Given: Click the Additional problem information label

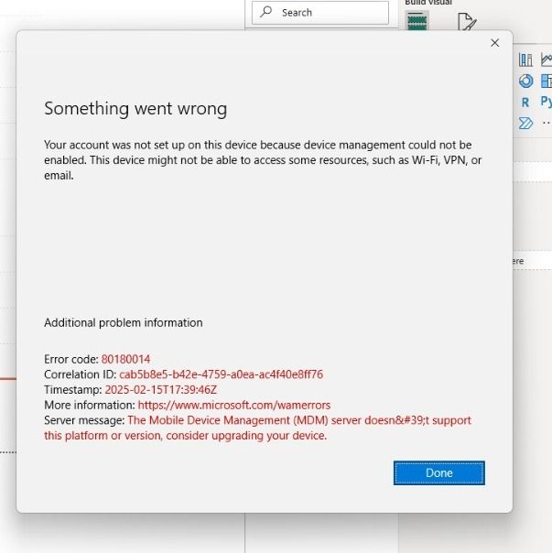Looking at the screenshot, I should (x=124, y=322).
